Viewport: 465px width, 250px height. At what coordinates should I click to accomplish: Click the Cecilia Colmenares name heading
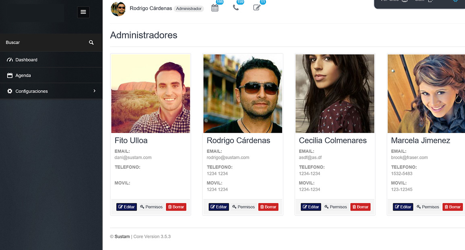333,140
